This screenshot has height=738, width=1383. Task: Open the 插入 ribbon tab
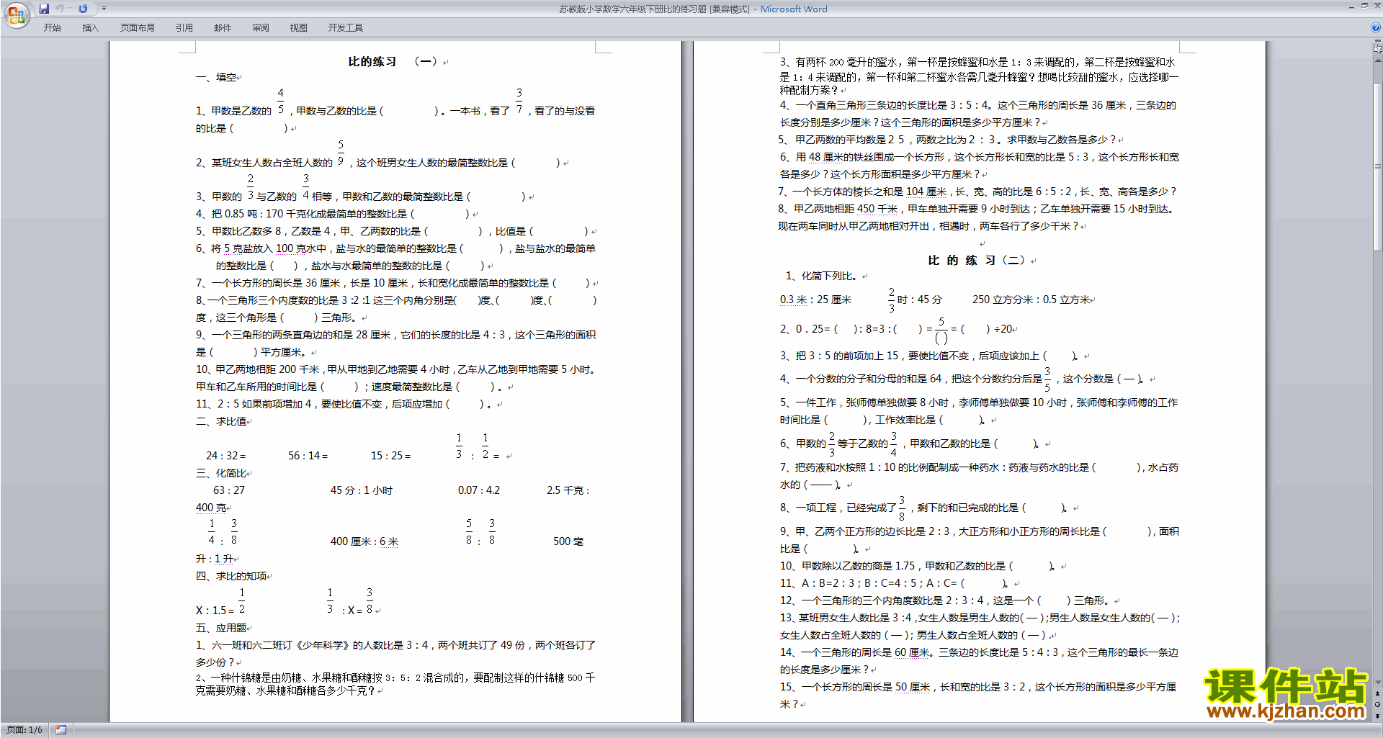(90, 28)
